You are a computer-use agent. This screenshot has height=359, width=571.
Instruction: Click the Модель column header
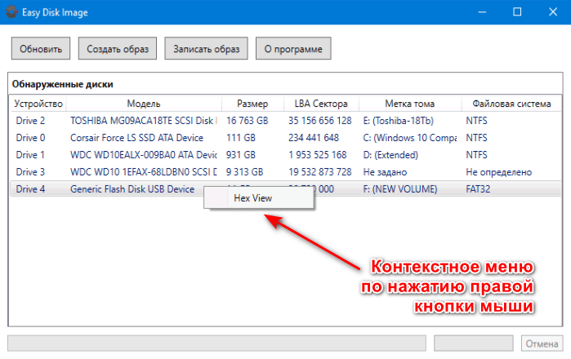pyautogui.click(x=144, y=104)
